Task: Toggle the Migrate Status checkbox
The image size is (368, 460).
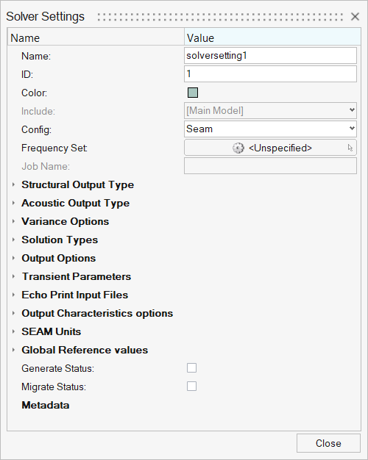Action: click(x=191, y=387)
